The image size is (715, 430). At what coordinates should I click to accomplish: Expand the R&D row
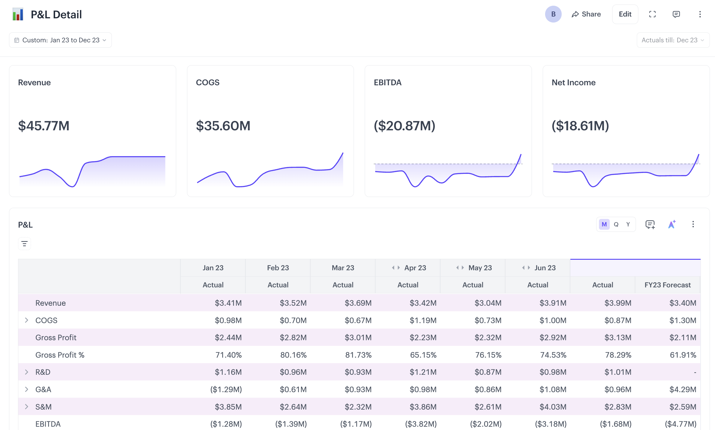tap(26, 372)
